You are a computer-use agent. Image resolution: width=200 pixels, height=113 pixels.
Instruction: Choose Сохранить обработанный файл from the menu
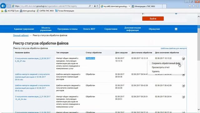[166, 63]
